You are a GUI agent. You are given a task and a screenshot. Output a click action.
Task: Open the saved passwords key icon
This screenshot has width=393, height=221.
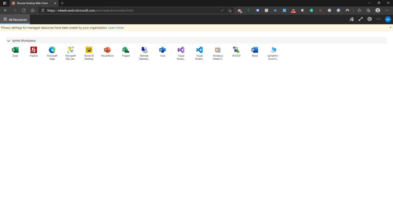pyautogui.click(x=222, y=10)
